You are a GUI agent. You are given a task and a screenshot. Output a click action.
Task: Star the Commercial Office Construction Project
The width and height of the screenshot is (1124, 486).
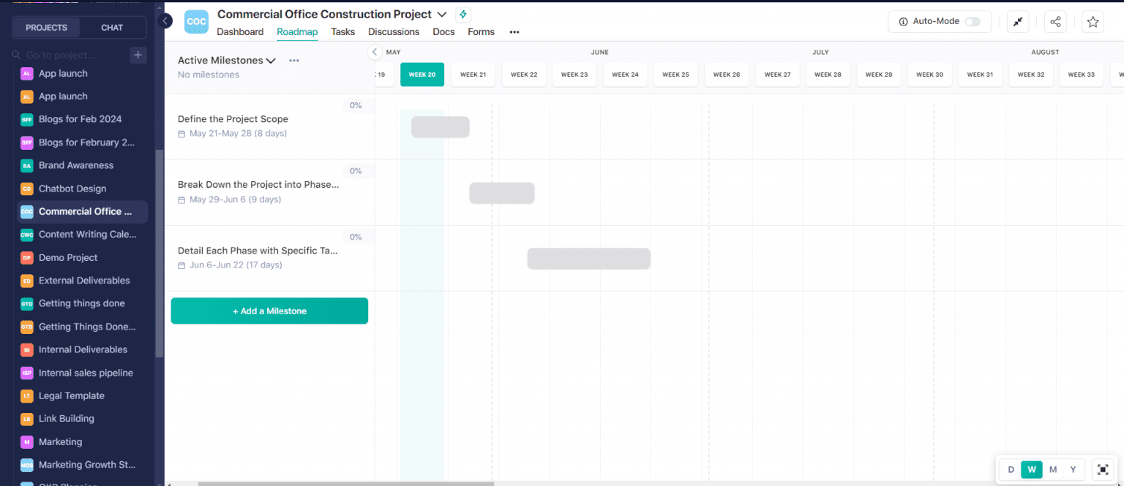[1093, 21]
